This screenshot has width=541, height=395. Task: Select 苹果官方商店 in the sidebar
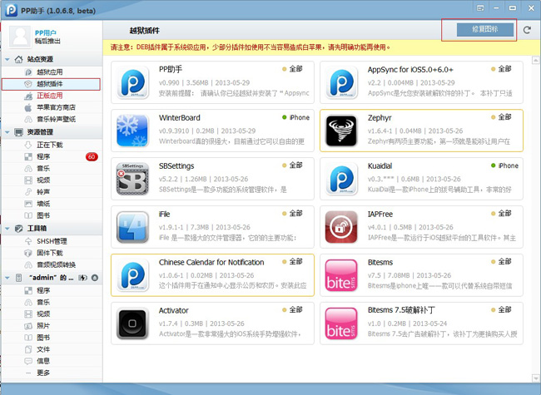click(x=55, y=107)
